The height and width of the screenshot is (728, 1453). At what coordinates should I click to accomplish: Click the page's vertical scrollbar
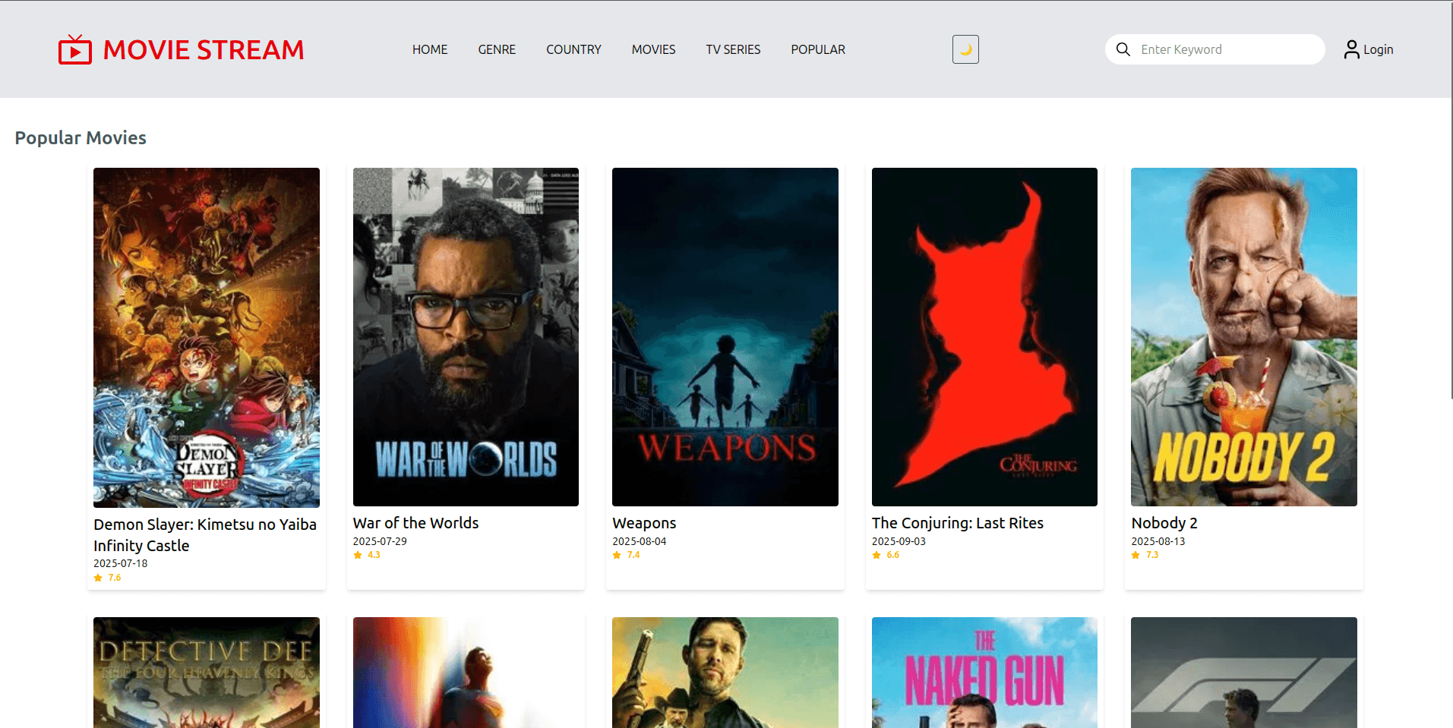[1451, 200]
